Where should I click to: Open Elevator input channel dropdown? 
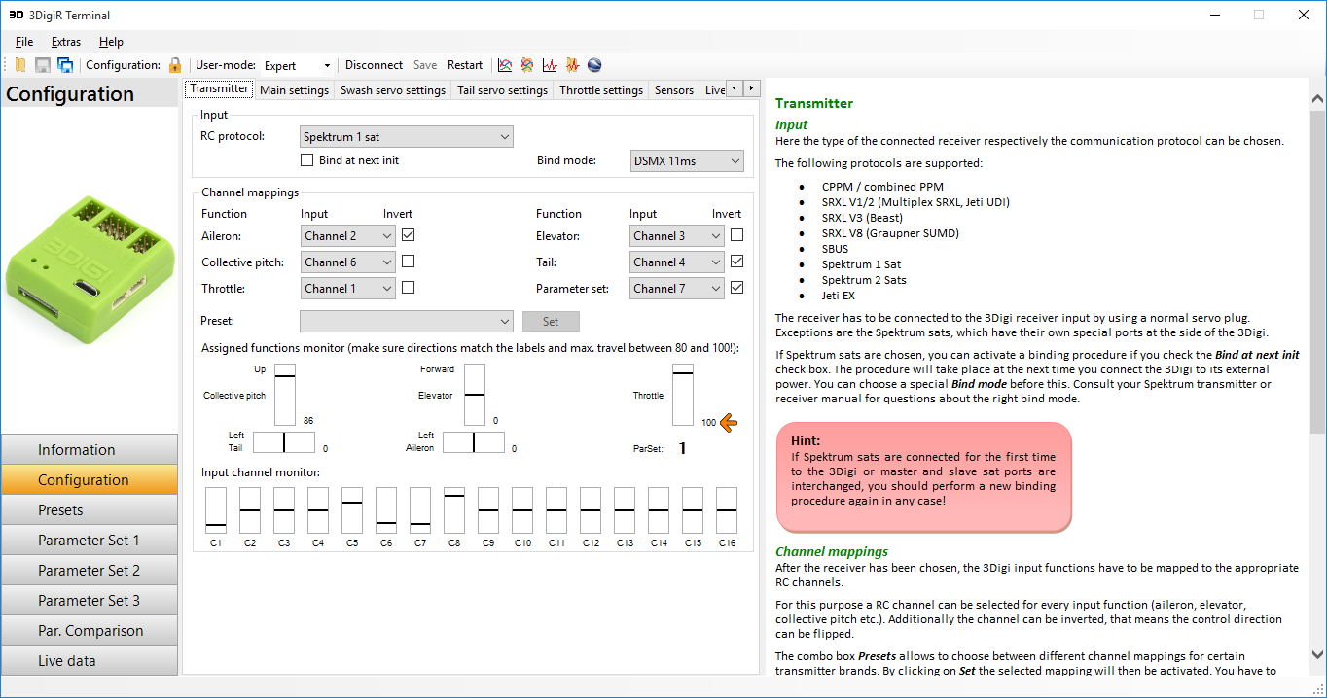coord(676,235)
